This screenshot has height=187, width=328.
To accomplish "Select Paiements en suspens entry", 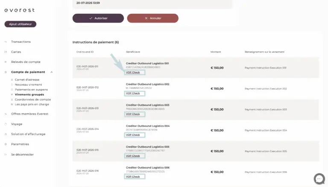I will [x=31, y=89].
